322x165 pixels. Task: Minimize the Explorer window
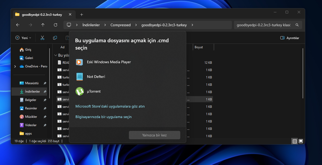point(275,12)
